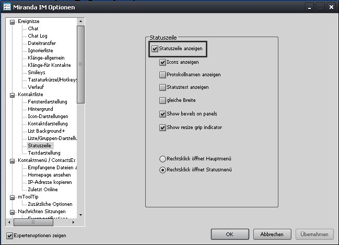Close the Miranda IM Optionen window

click(x=331, y=7)
